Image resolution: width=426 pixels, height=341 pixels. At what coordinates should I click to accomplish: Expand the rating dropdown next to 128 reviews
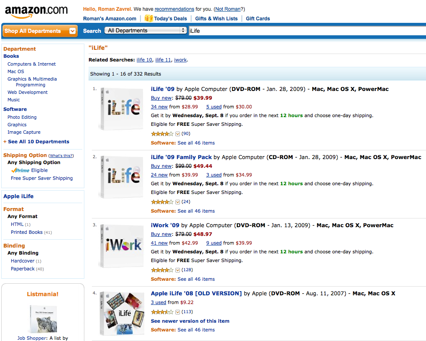point(178,270)
